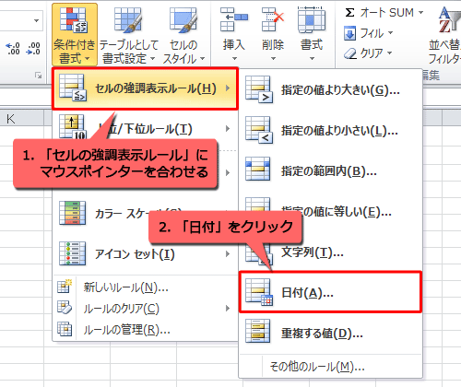Open the 挿入 dropdown arrow
Viewport: 461px width, 387px height.
pos(234,58)
